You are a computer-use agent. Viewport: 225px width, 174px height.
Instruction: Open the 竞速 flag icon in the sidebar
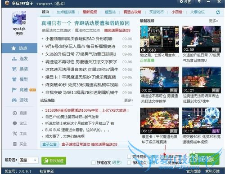tap(14, 90)
